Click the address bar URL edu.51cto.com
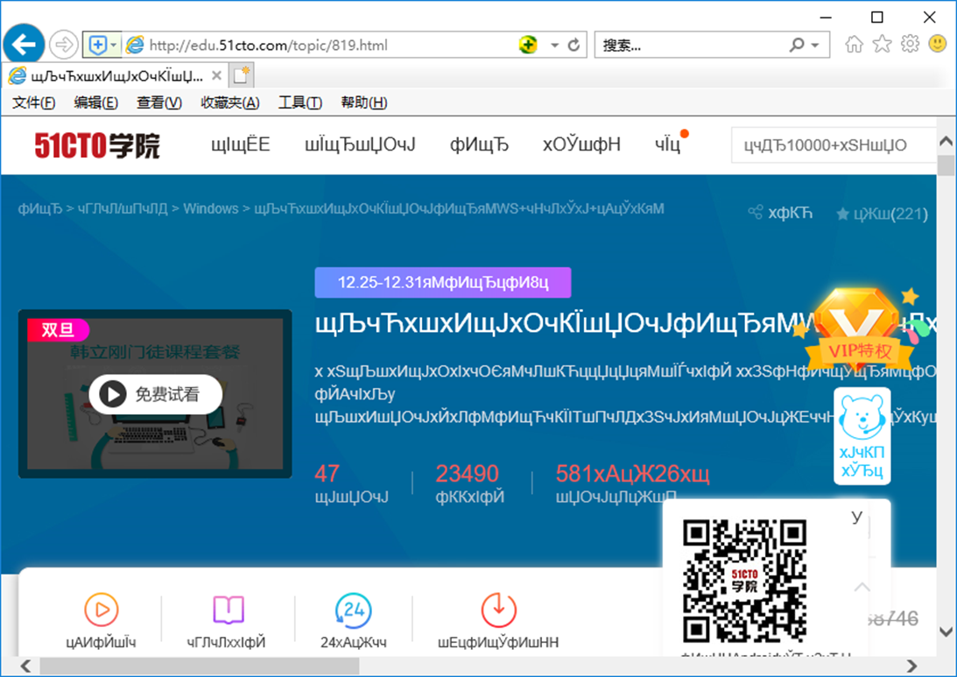957x677 pixels. pos(268,46)
